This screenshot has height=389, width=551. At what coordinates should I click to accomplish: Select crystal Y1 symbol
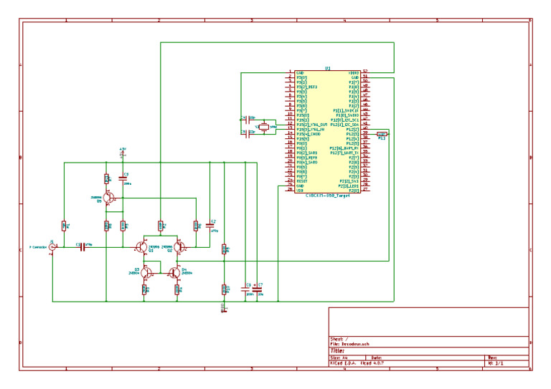point(264,127)
